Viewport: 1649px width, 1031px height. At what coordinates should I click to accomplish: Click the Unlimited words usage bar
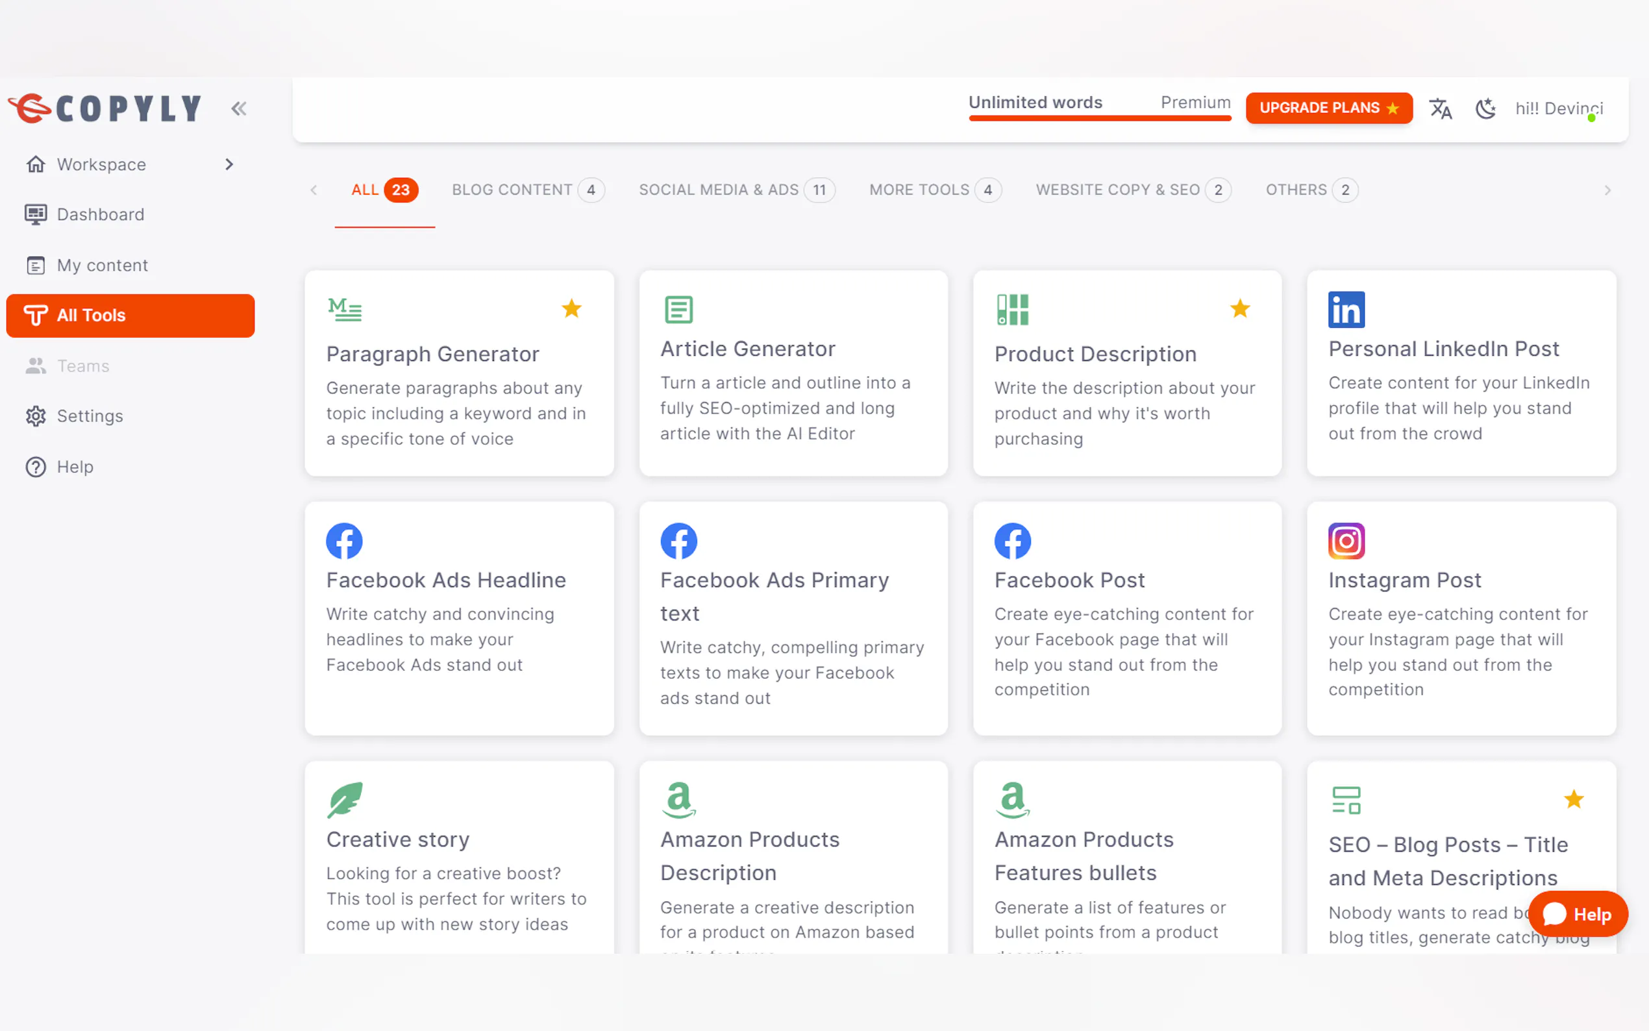1099,118
